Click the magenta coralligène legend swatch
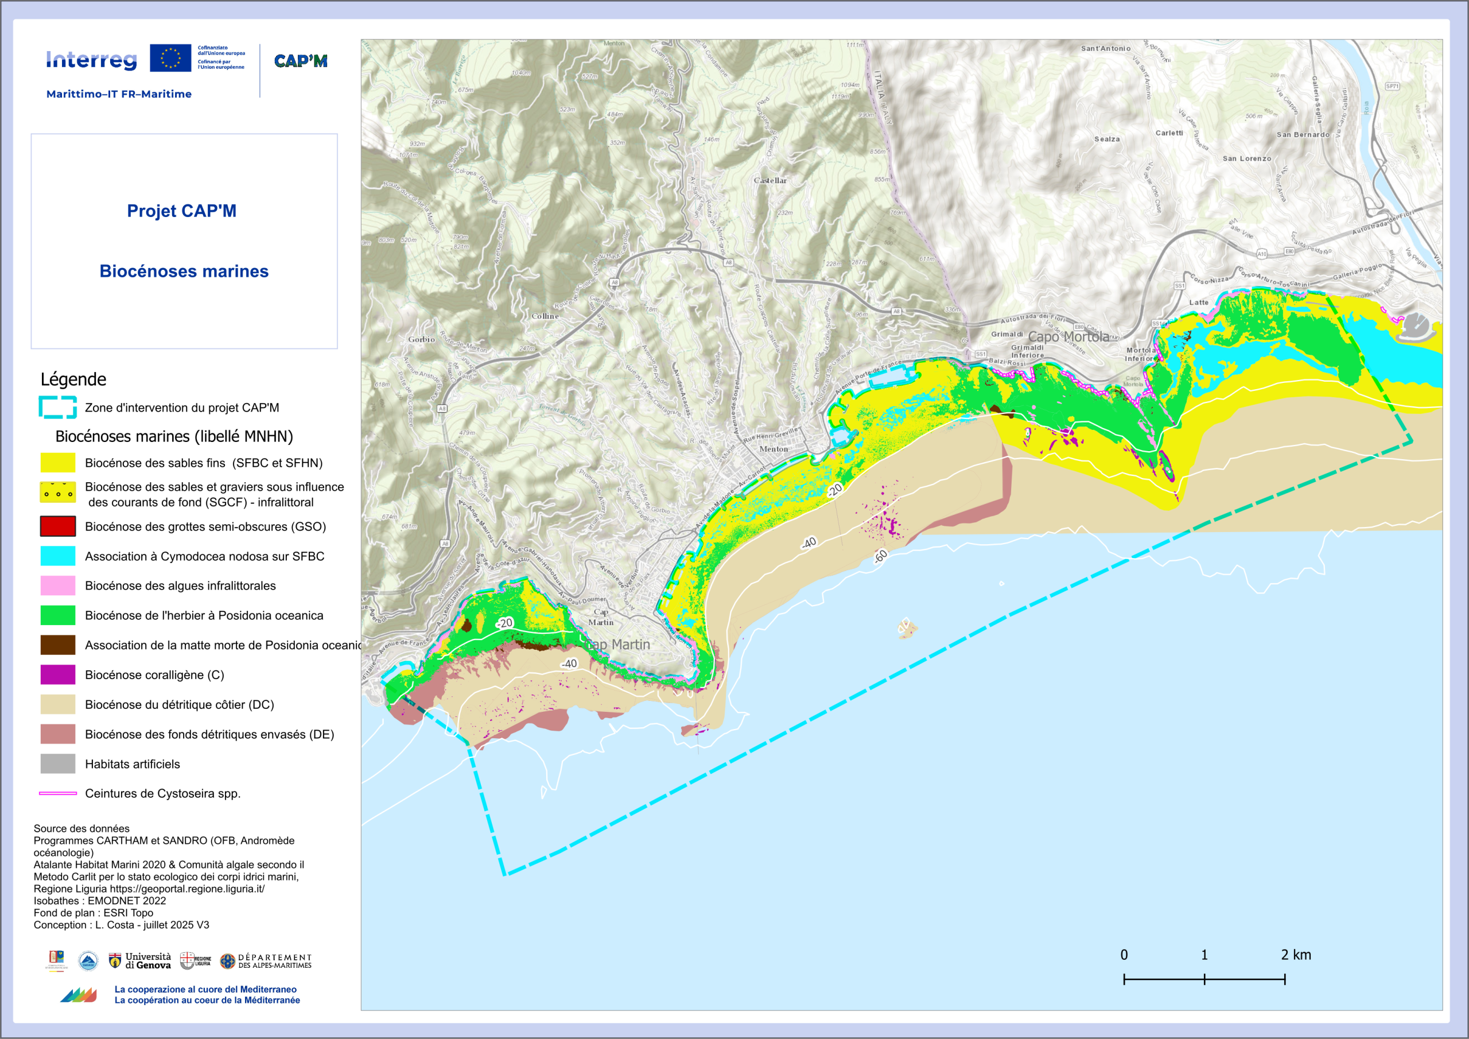Viewport: 1469px width, 1039px height. tap(57, 674)
